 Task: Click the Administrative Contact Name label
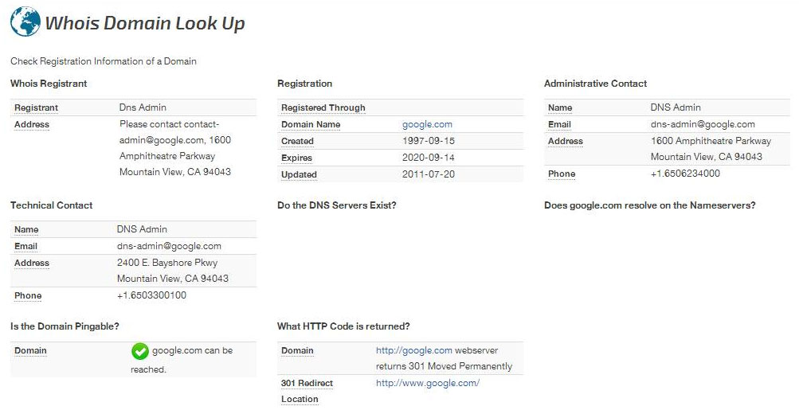coord(560,107)
